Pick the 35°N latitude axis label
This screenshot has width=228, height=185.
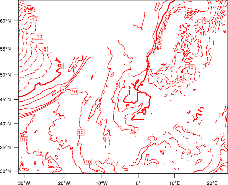(5, 147)
